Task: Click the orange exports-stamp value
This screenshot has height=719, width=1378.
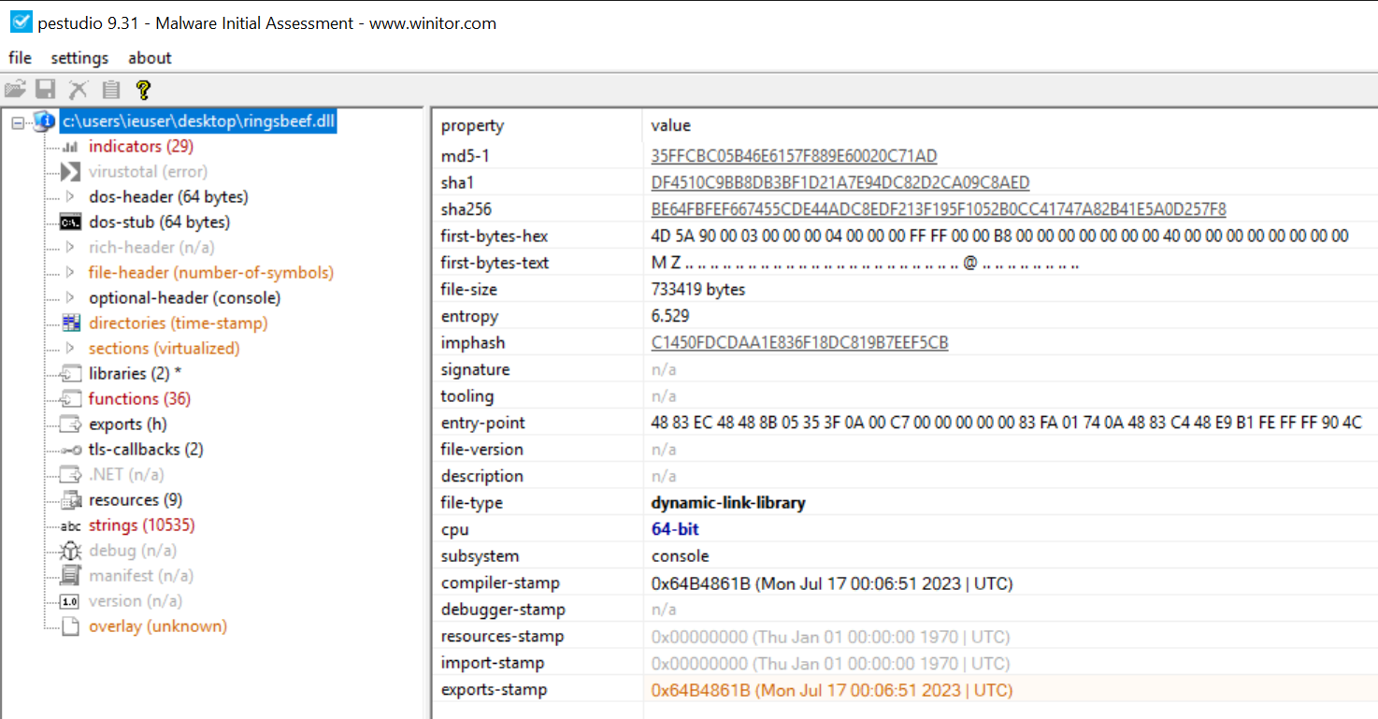Action: [x=832, y=690]
